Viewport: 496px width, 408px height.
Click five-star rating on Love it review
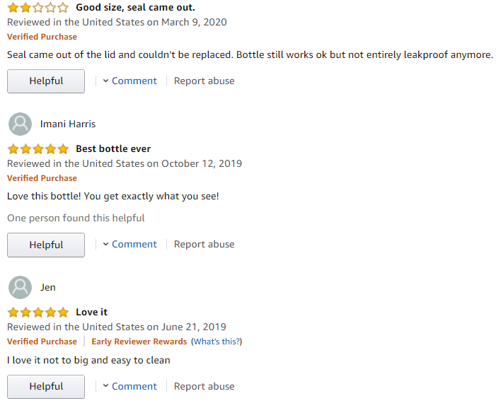click(38, 313)
